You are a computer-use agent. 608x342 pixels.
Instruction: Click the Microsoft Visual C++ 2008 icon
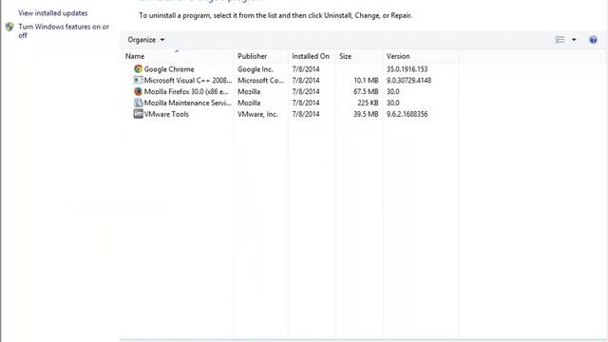[138, 80]
